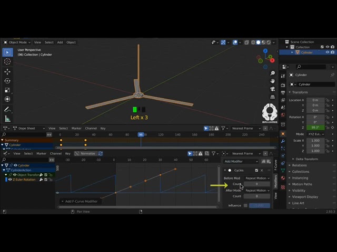Screen dimensions: 337x252
Task: Open viewport View menu
Action: pos(37,43)
